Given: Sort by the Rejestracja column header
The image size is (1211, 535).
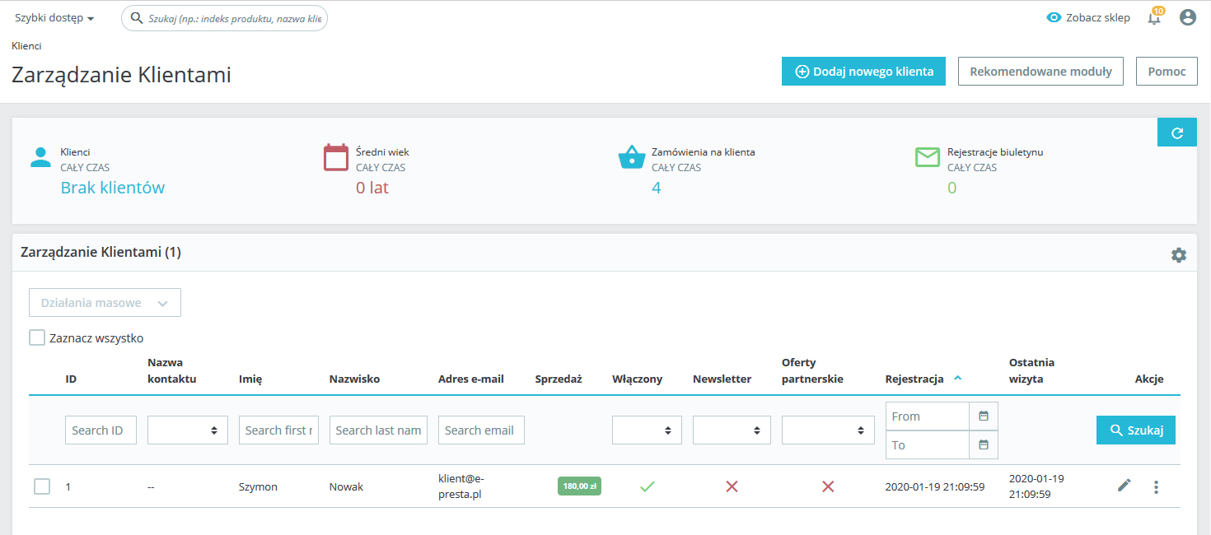Looking at the screenshot, I should (914, 379).
